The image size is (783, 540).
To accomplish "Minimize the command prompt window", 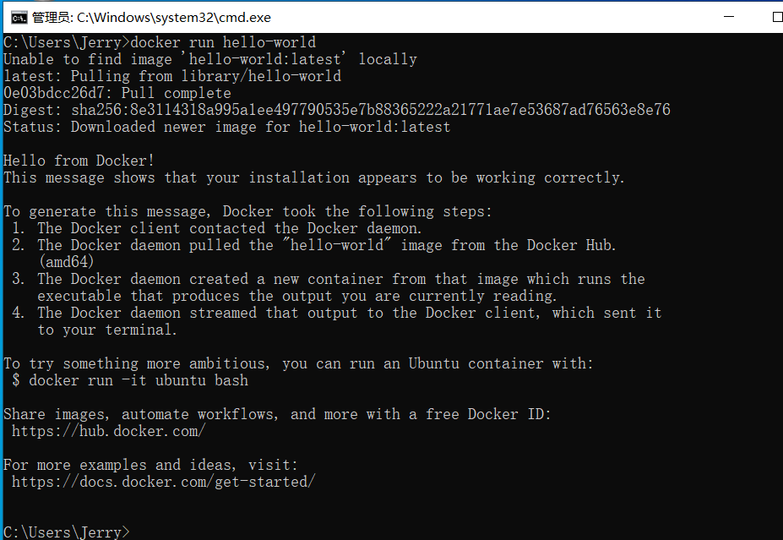I will coord(729,17).
